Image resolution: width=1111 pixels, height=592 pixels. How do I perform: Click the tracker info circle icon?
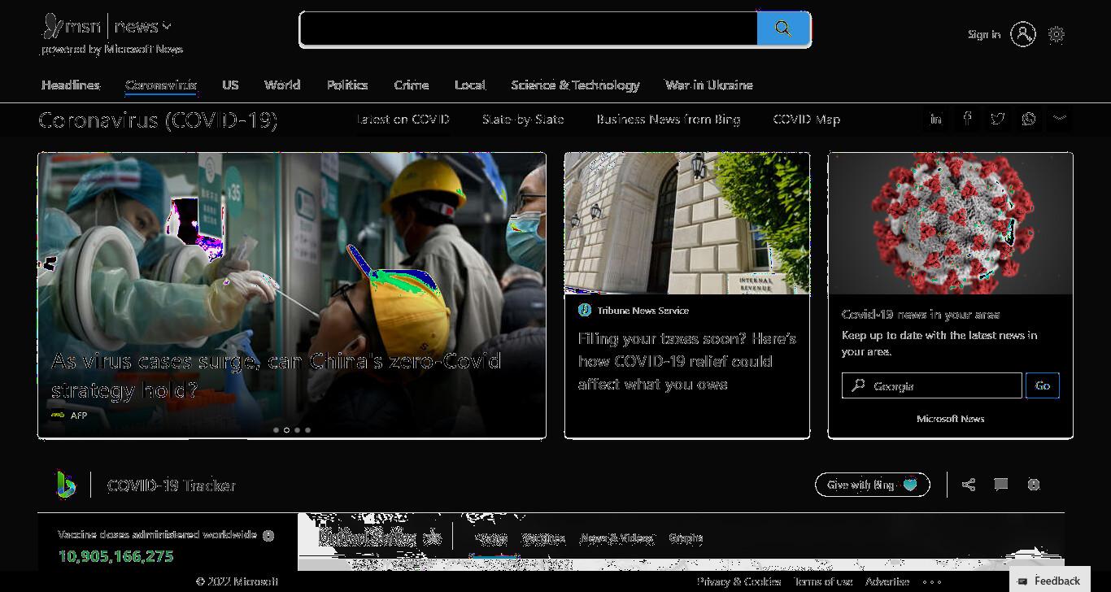1034,485
